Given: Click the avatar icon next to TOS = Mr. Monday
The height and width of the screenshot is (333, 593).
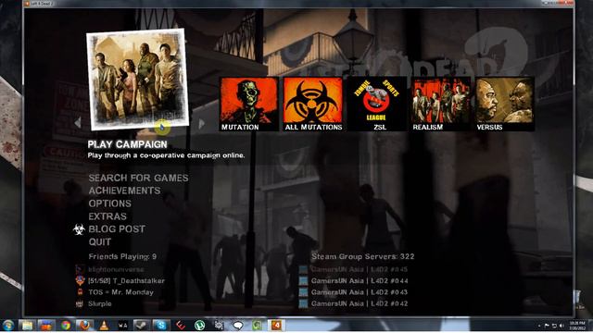Looking at the screenshot, I should click(x=80, y=292).
